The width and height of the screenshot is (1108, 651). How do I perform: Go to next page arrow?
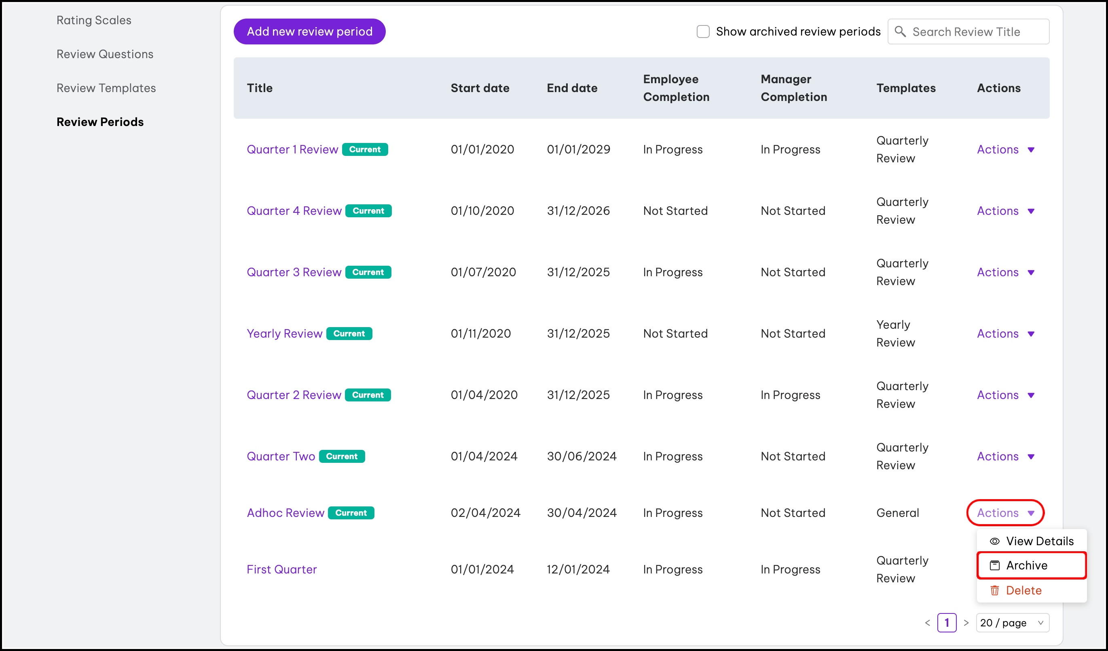966,623
